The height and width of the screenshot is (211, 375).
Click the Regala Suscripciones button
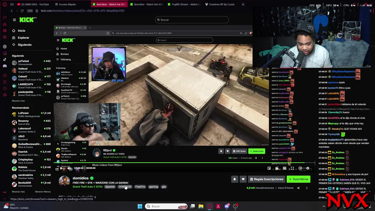pos(266,179)
